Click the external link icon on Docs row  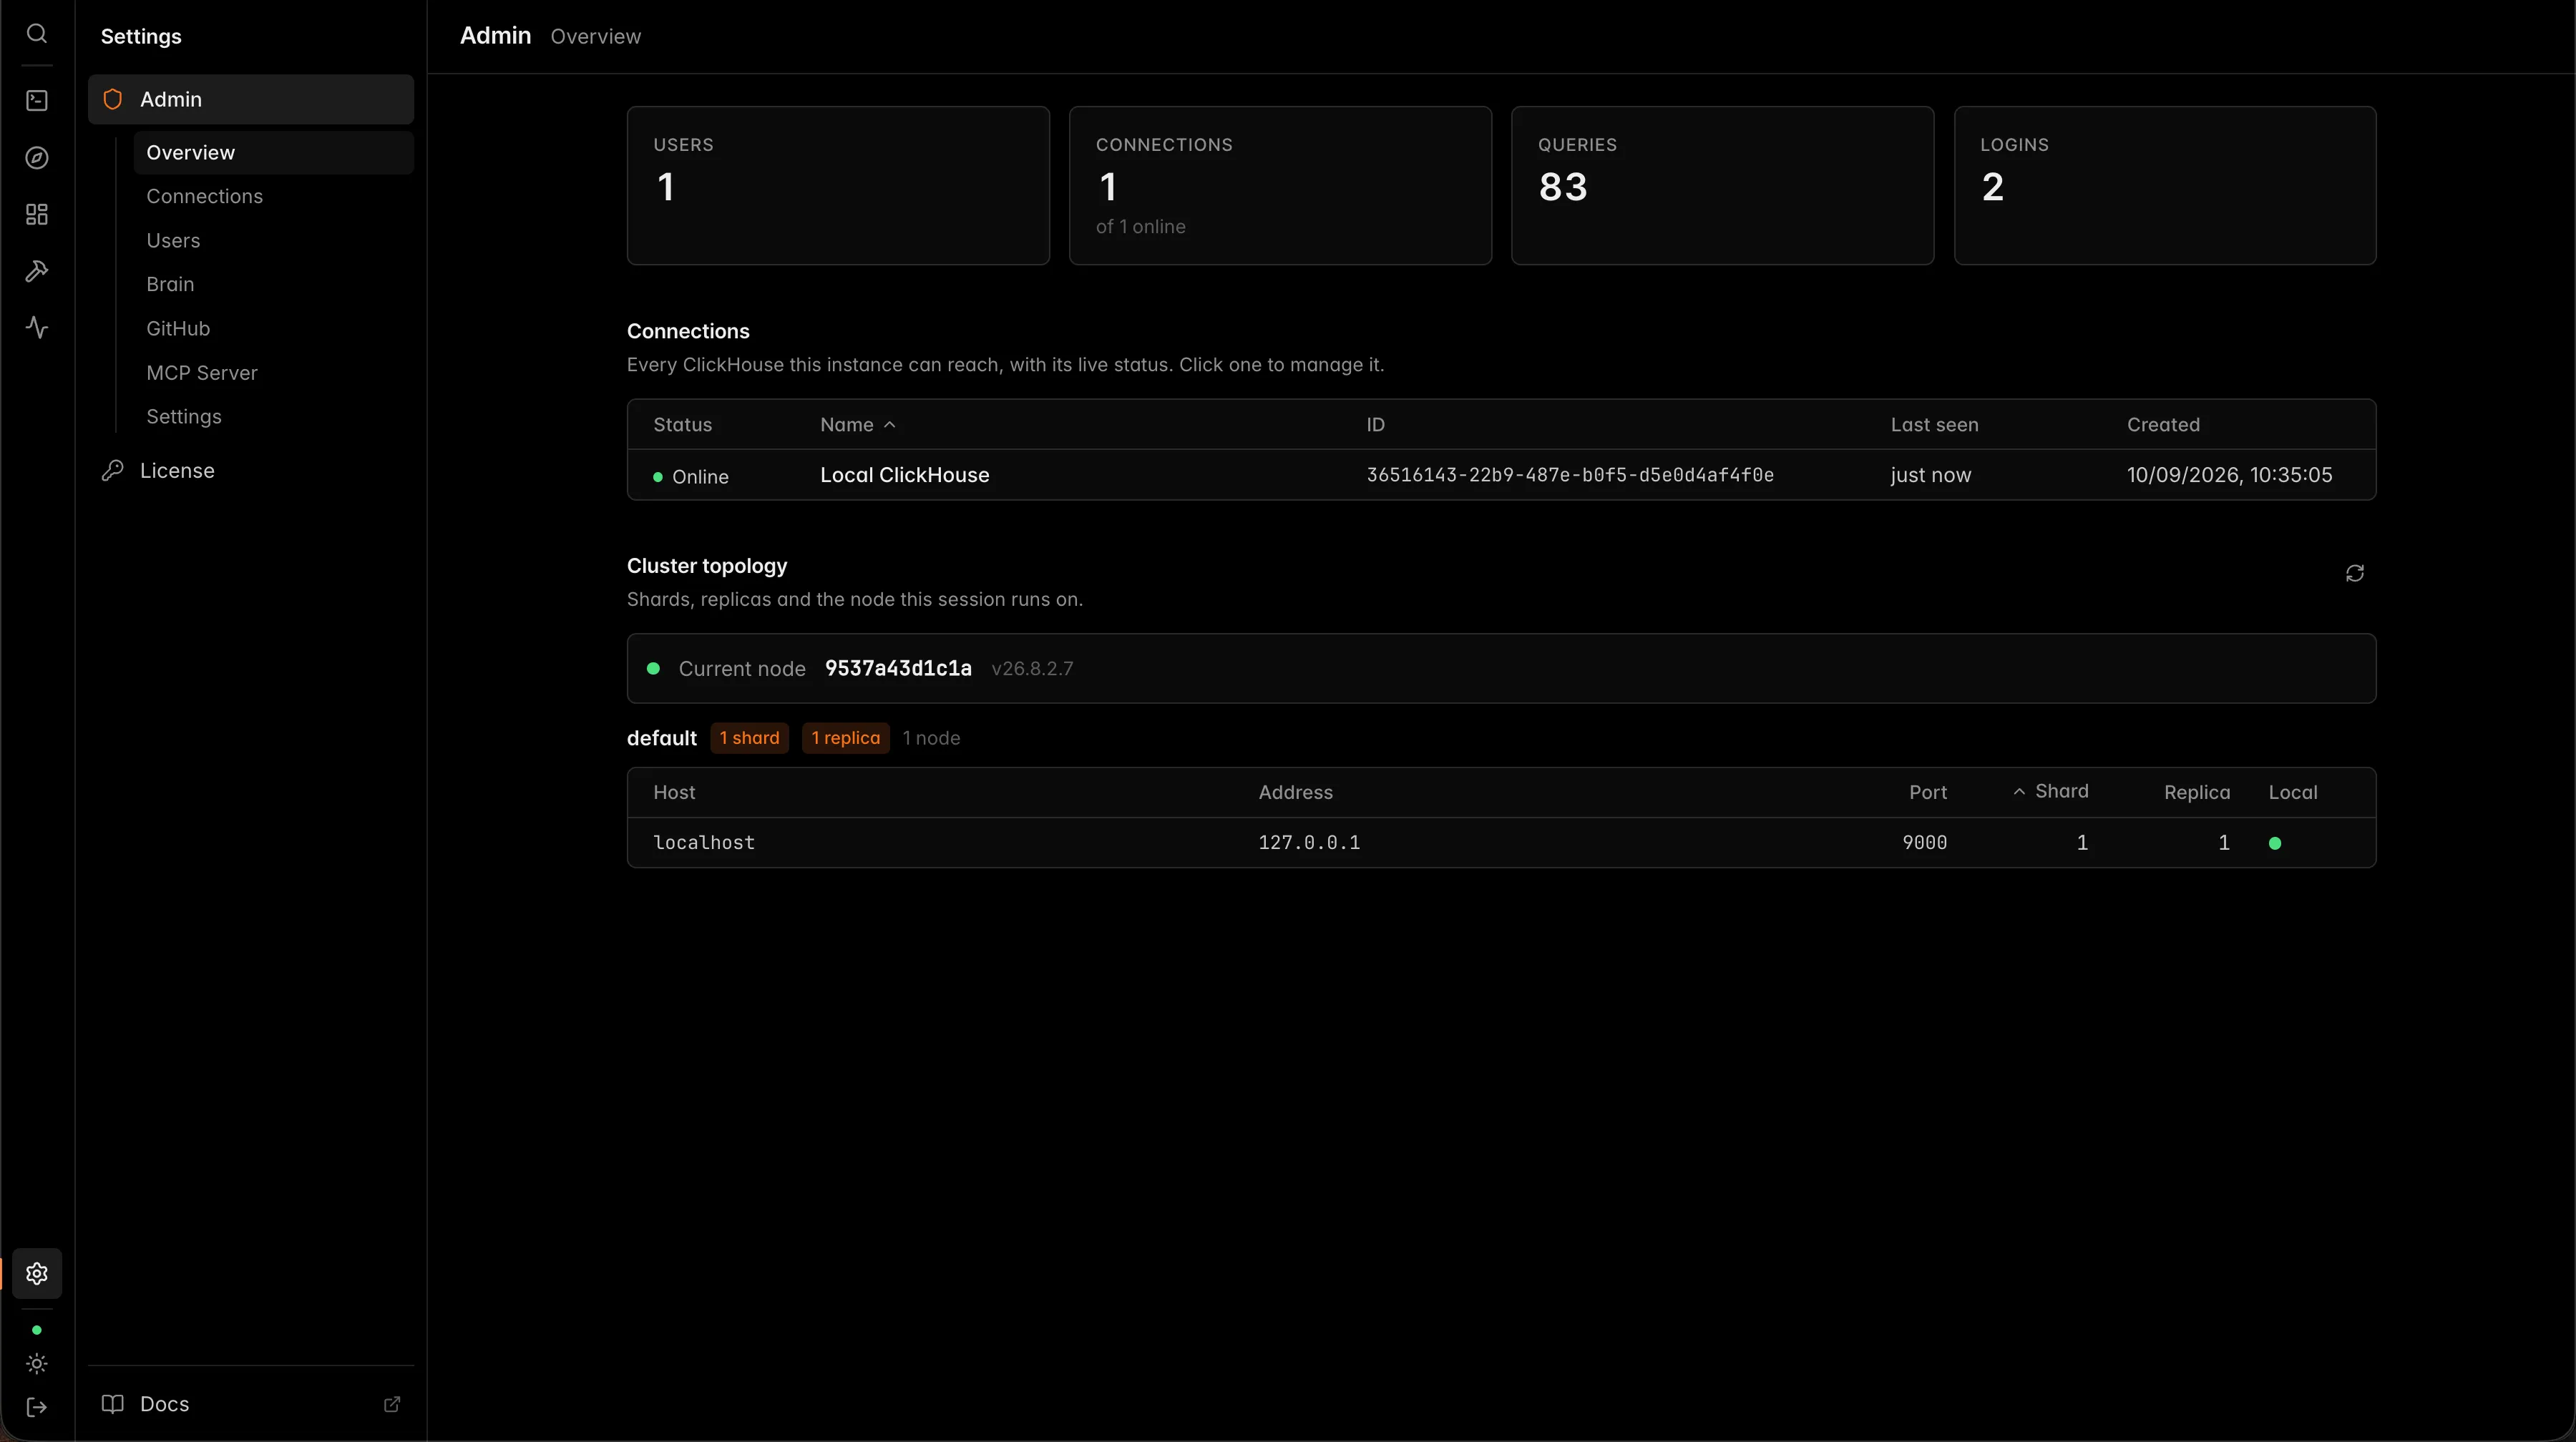pyautogui.click(x=392, y=1404)
